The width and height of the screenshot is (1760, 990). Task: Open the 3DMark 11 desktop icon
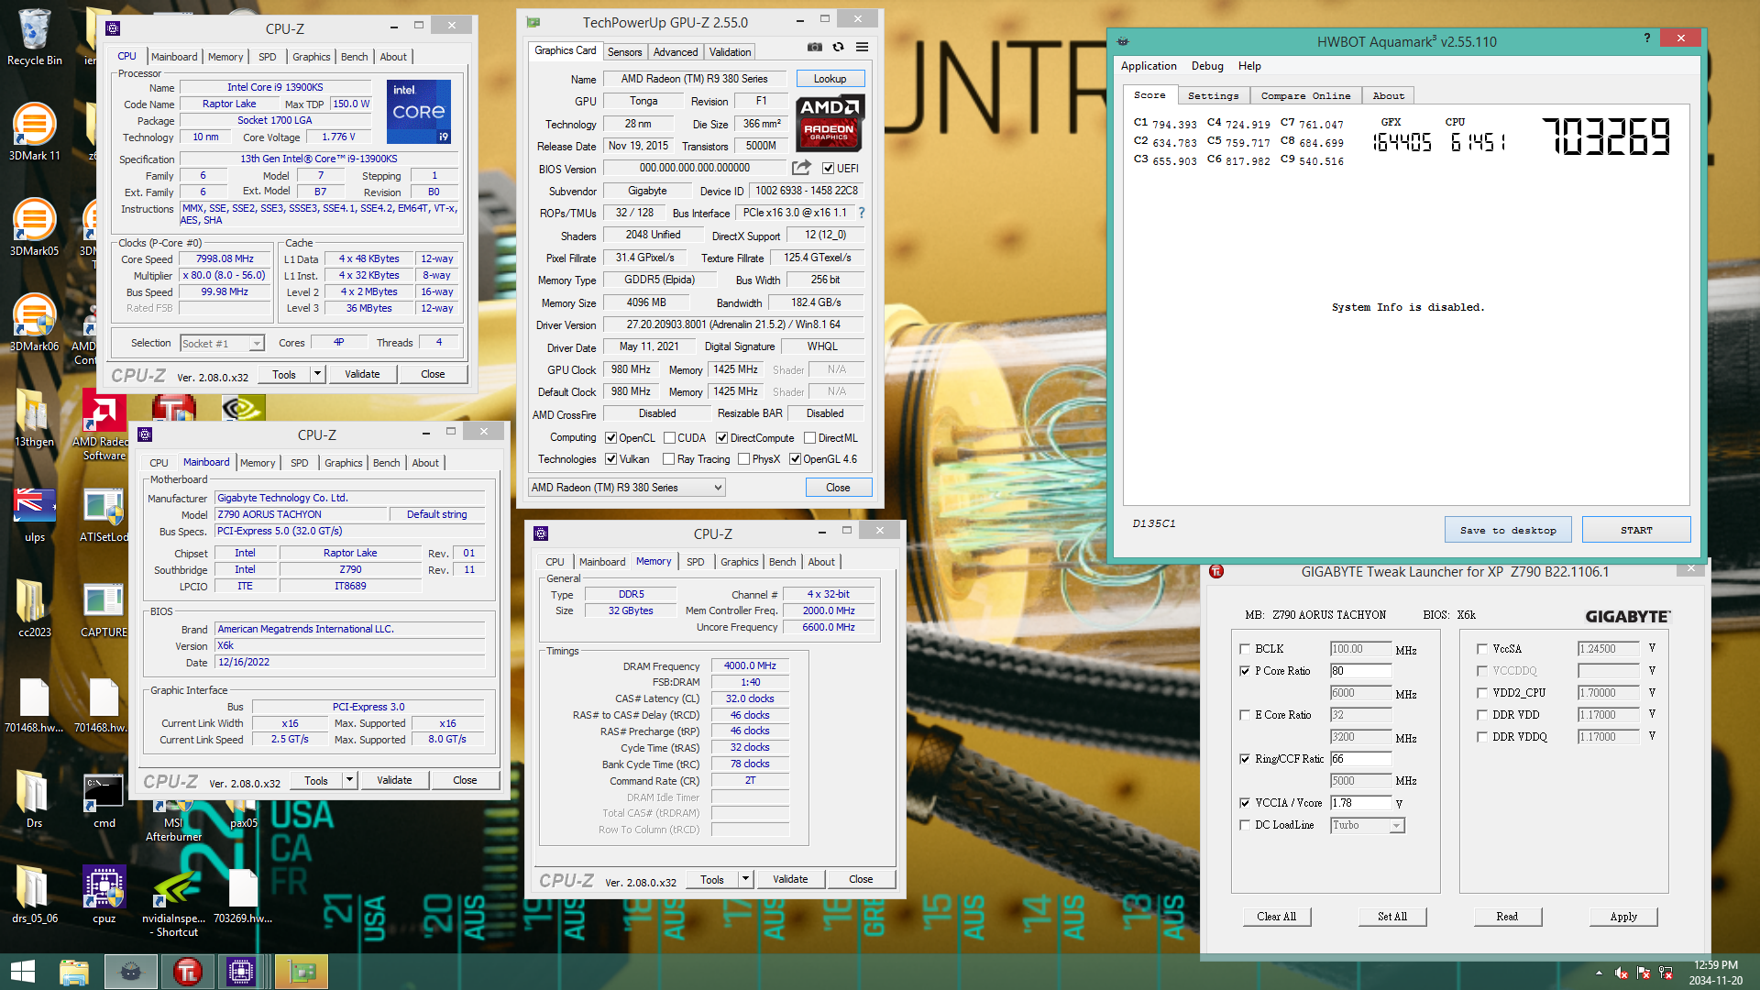[x=35, y=132]
